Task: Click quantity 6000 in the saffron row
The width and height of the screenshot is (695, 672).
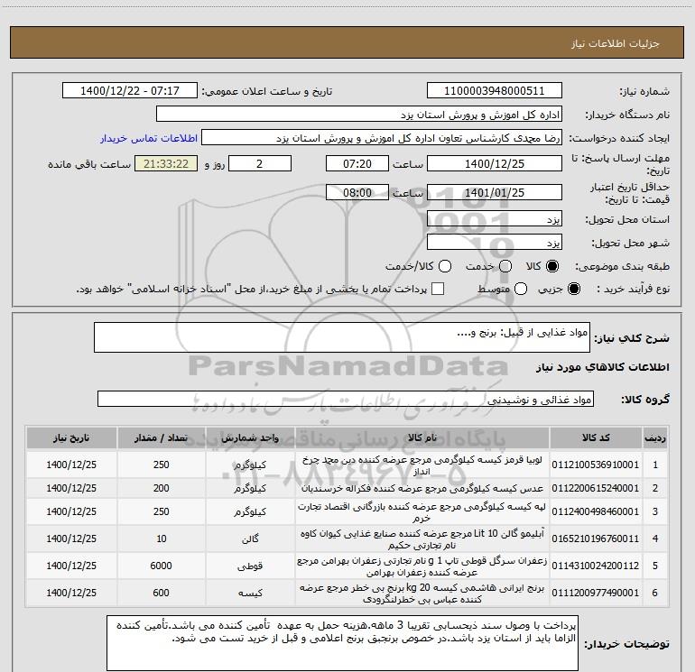Action: 162,566
